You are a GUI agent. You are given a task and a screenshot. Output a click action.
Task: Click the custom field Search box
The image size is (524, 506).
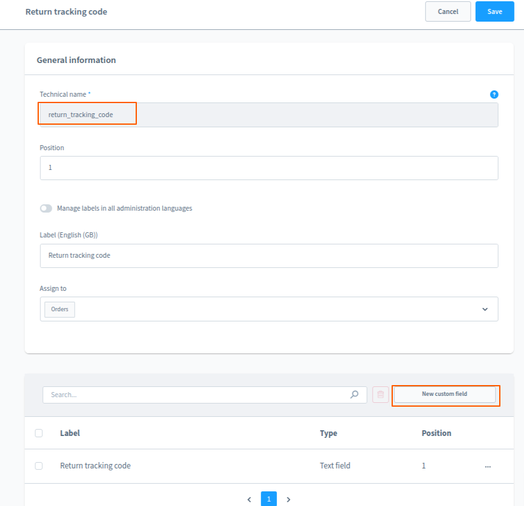[197, 395]
